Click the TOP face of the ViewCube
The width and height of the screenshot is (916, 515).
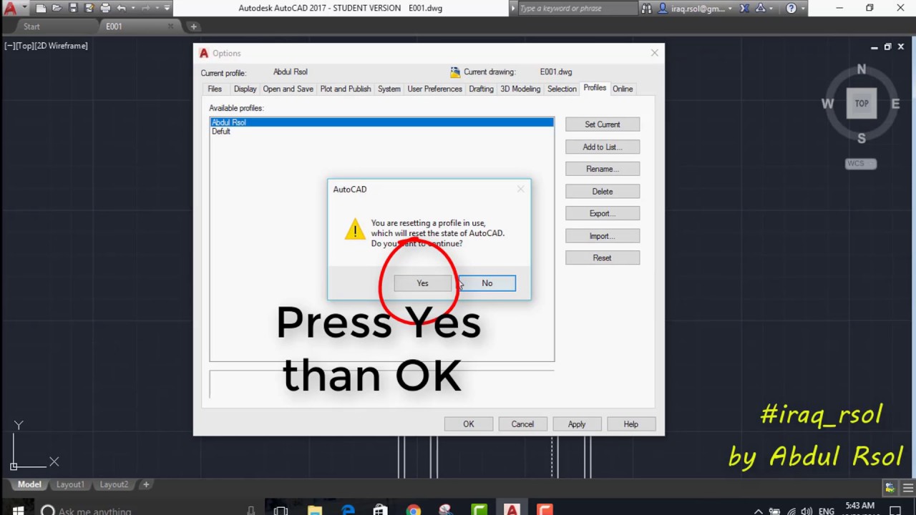click(862, 104)
